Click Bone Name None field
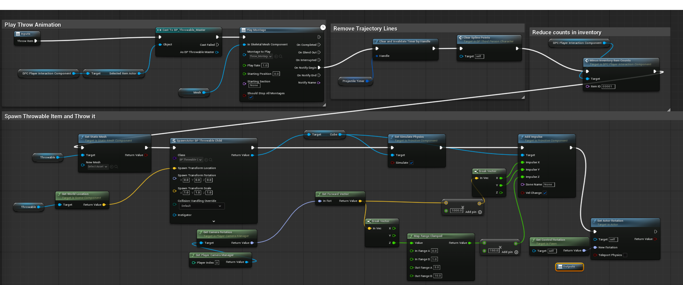Screen dimensions: 683x285 tap(549, 185)
